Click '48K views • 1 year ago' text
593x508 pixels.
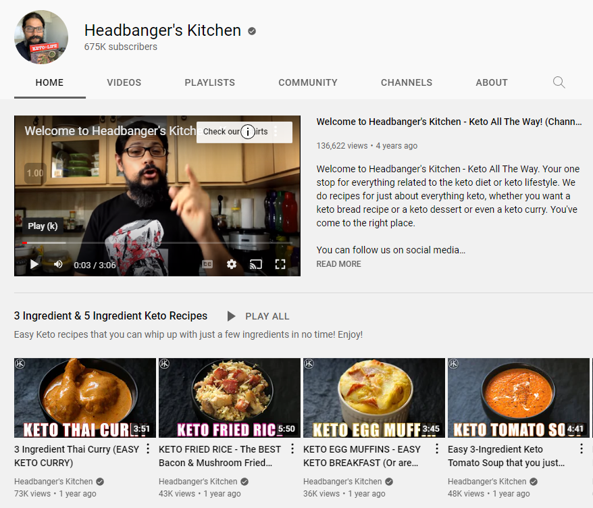pos(488,494)
